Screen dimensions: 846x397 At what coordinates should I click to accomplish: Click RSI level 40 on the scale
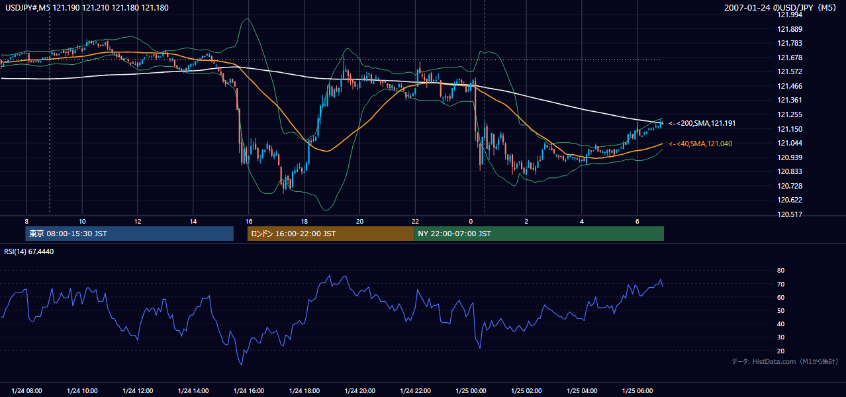click(780, 324)
